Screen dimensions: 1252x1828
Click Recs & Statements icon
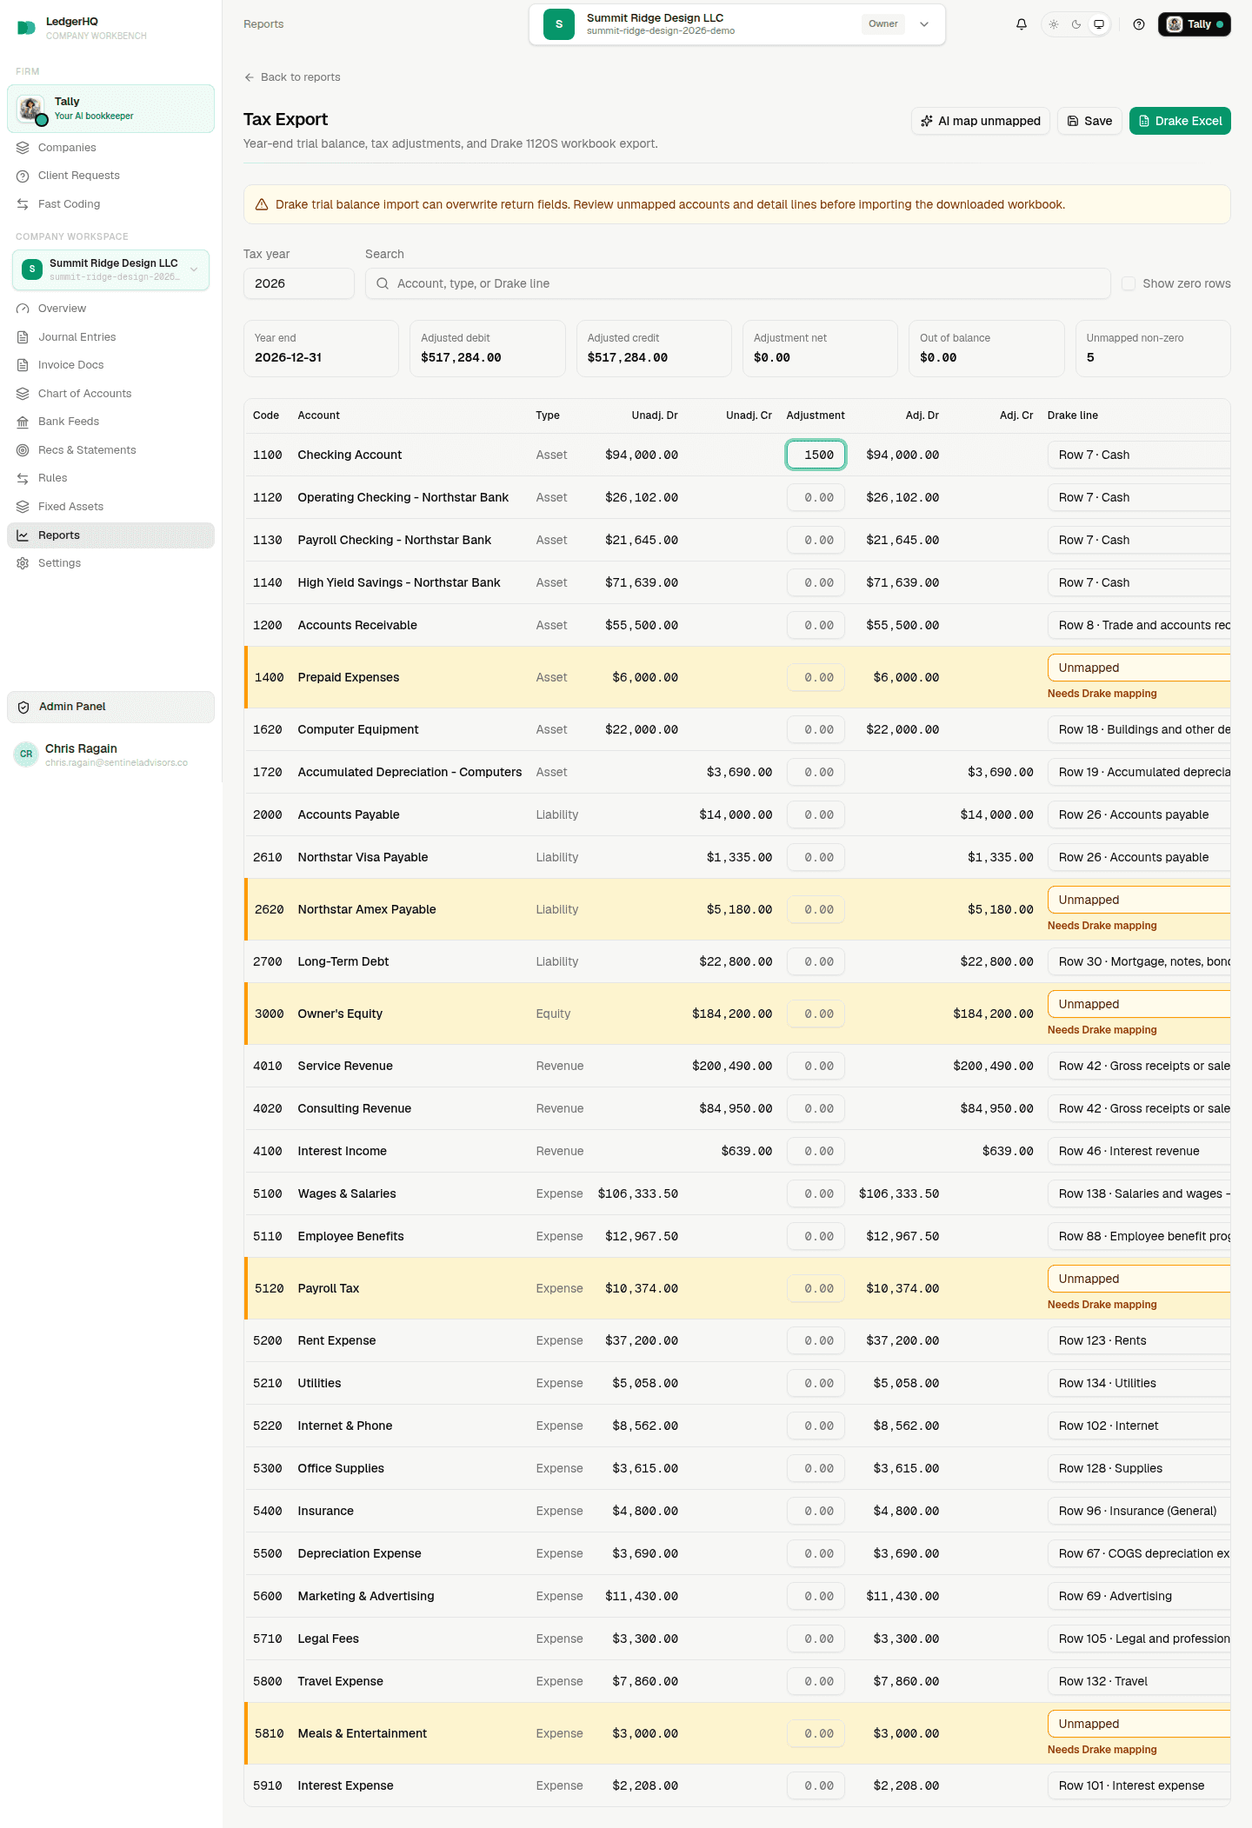23,450
